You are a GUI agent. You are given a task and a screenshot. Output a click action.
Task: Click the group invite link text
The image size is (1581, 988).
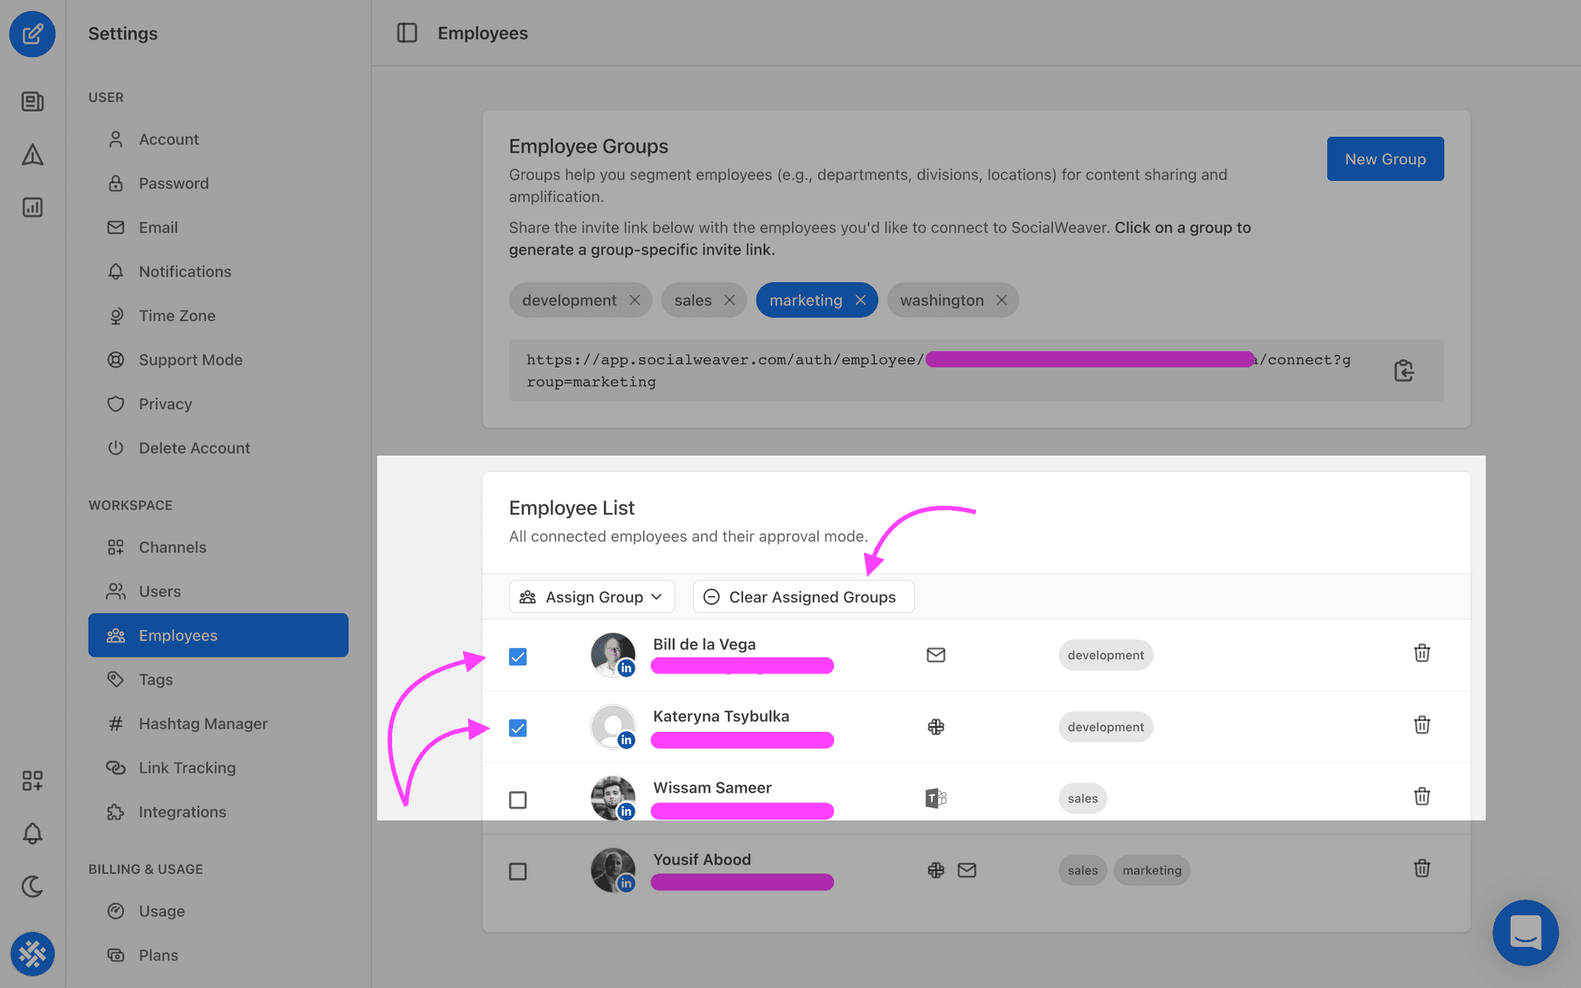click(x=939, y=371)
